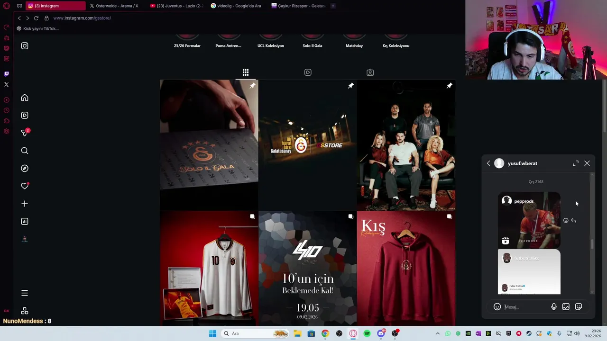Open Kick yayını TikTok bookmark
This screenshot has width=607, height=341.
coord(38,28)
